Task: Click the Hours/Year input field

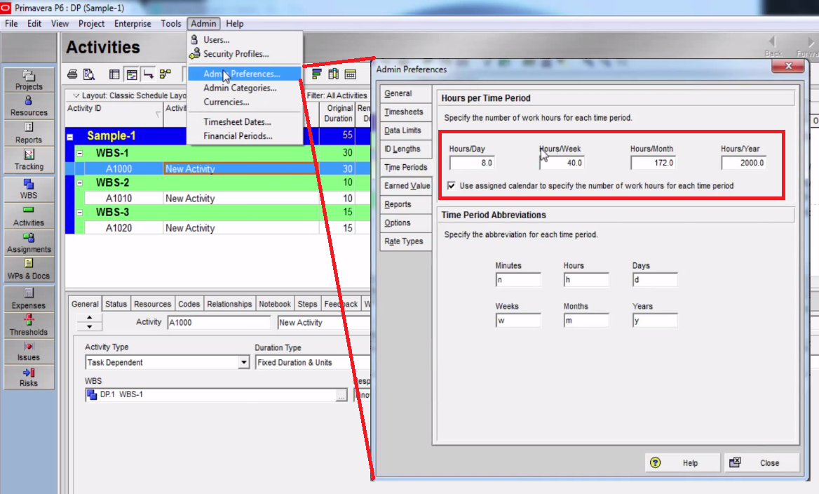Action: tap(744, 163)
